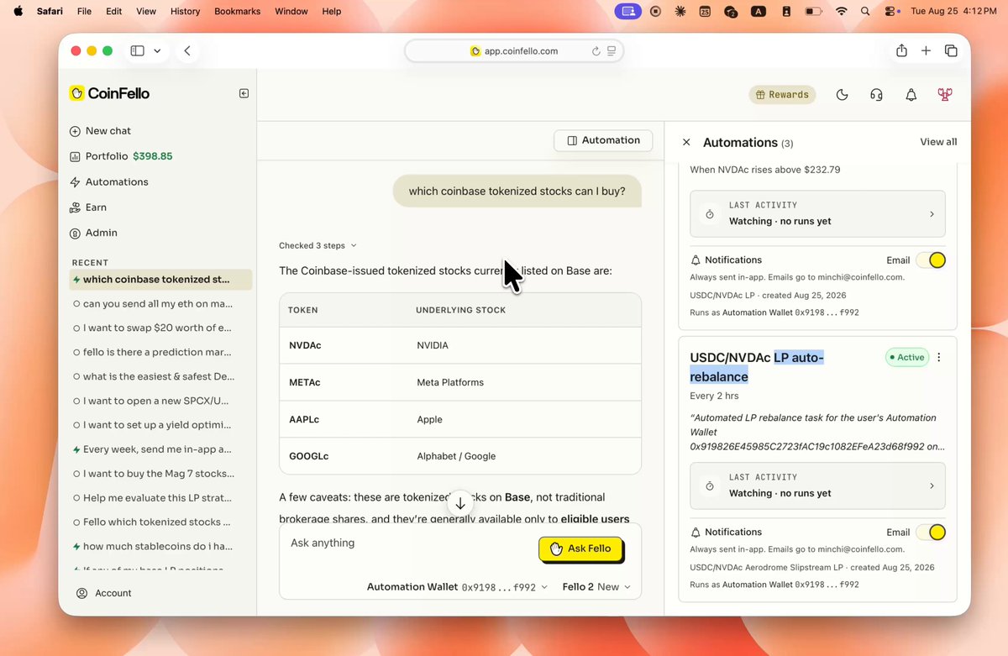
Task: Open the File menu in Safari
Action: click(84, 12)
